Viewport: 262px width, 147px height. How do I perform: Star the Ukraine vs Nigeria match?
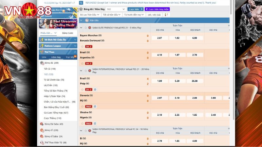coord(82,123)
